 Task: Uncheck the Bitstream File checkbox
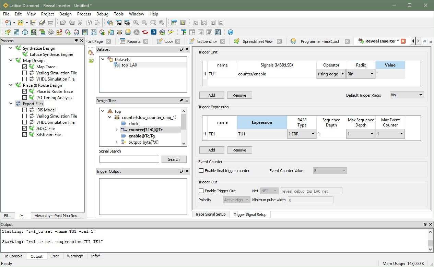[x=24, y=135]
